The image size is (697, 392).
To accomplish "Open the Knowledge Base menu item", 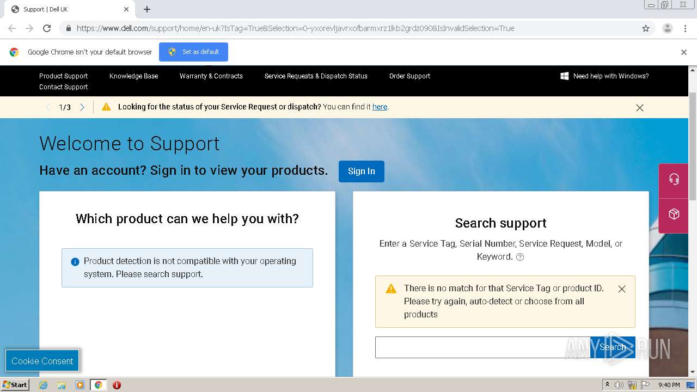I will [x=133, y=76].
